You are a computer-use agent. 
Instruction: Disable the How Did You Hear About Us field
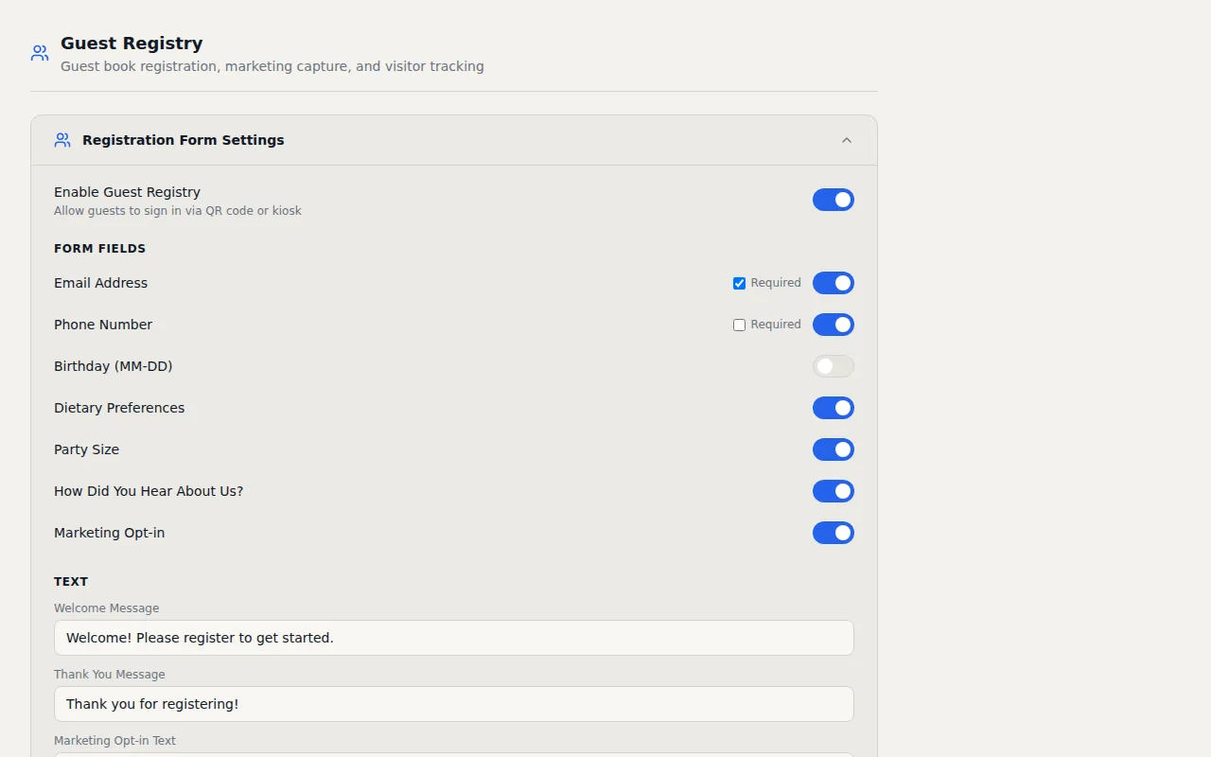[x=833, y=491]
